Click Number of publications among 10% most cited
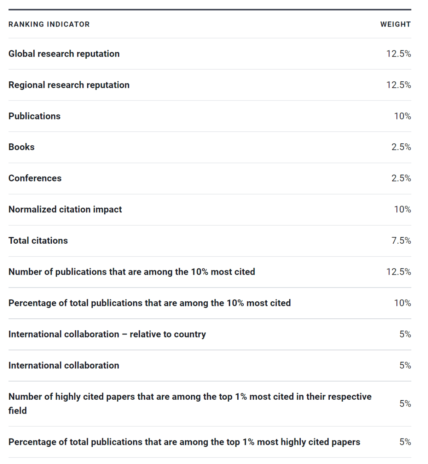 pyautogui.click(x=132, y=272)
